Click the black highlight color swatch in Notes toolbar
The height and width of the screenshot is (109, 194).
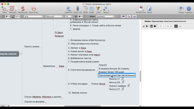155,26
